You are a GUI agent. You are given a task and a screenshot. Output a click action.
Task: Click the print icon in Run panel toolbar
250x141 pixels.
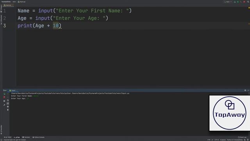click(x=8, y=107)
